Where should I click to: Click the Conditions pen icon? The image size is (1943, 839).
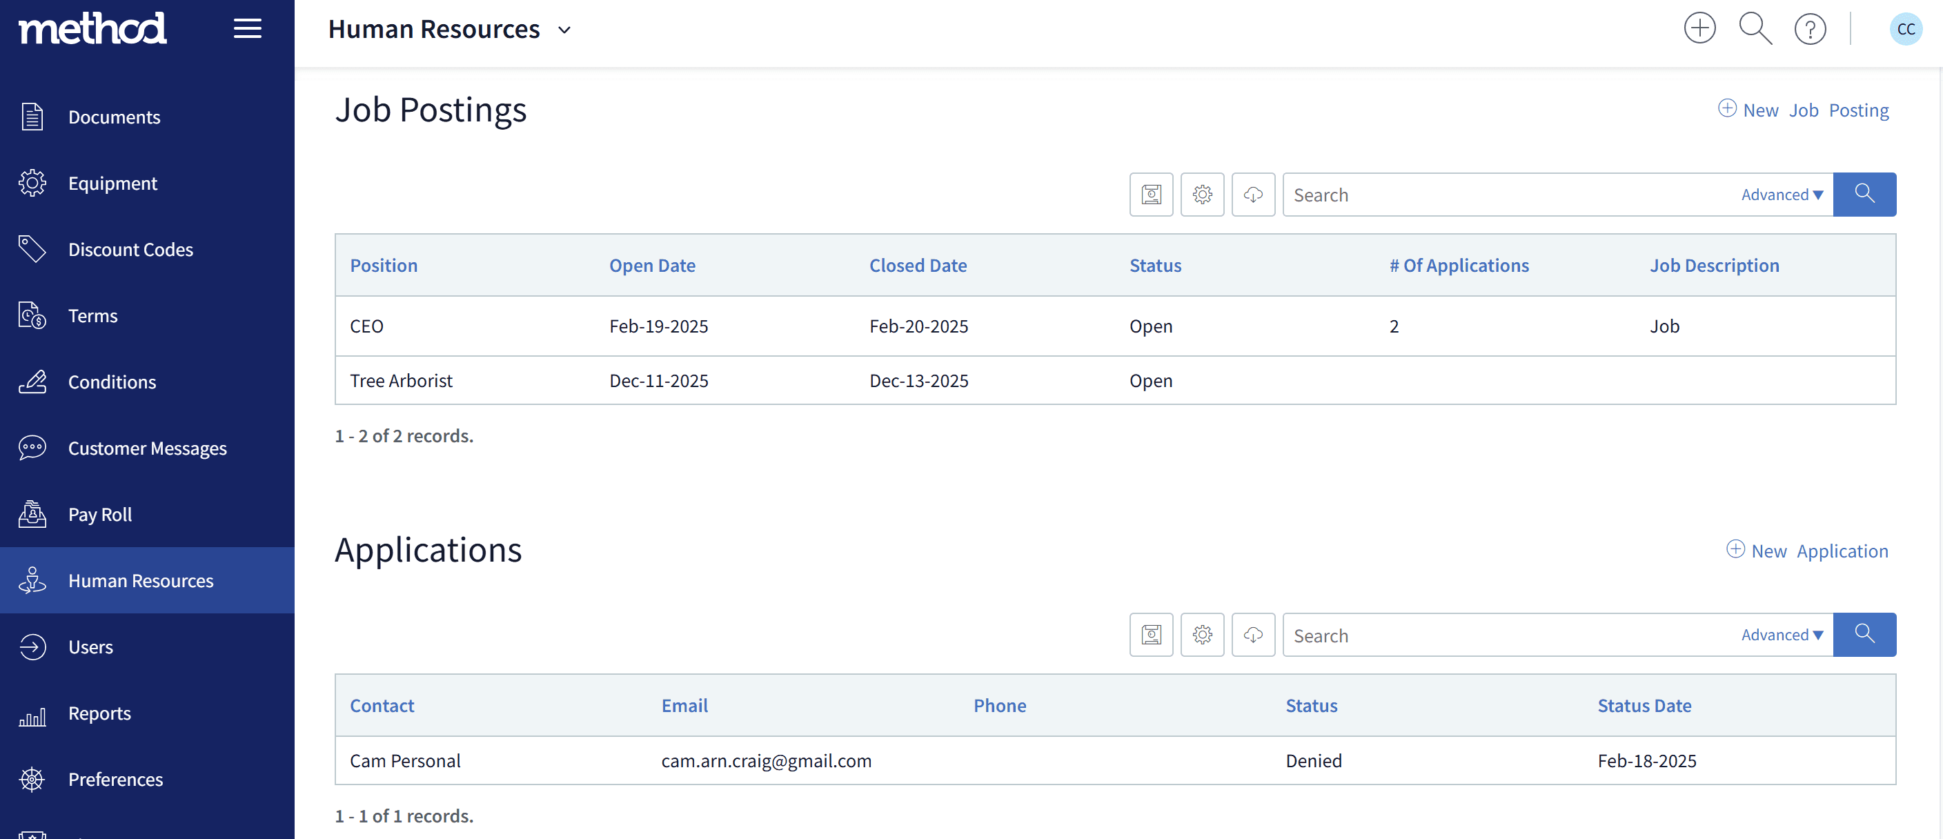point(32,382)
